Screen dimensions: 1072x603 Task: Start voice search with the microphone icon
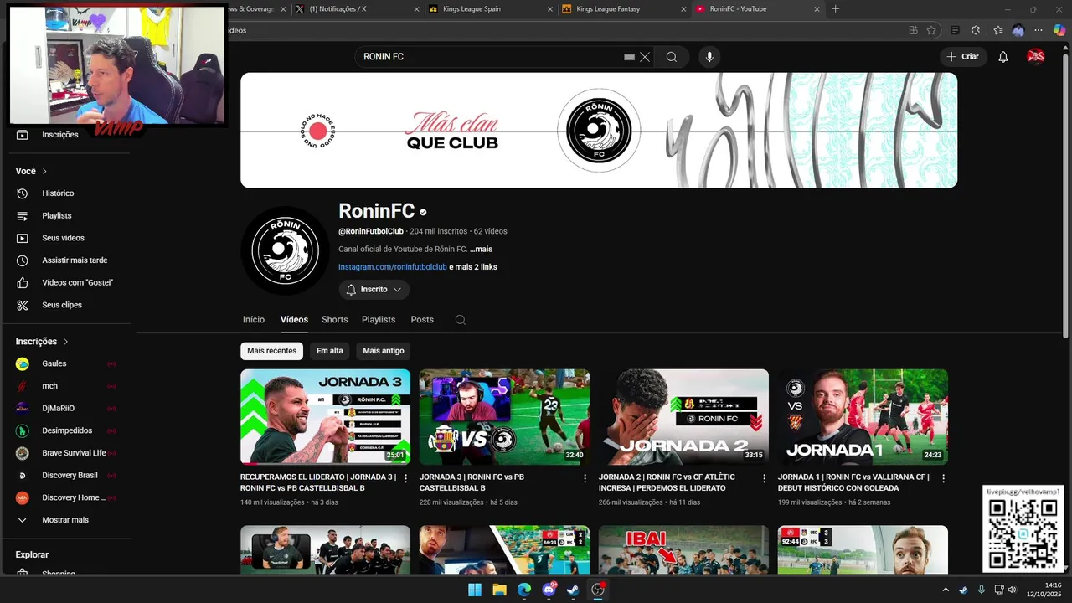coord(709,57)
